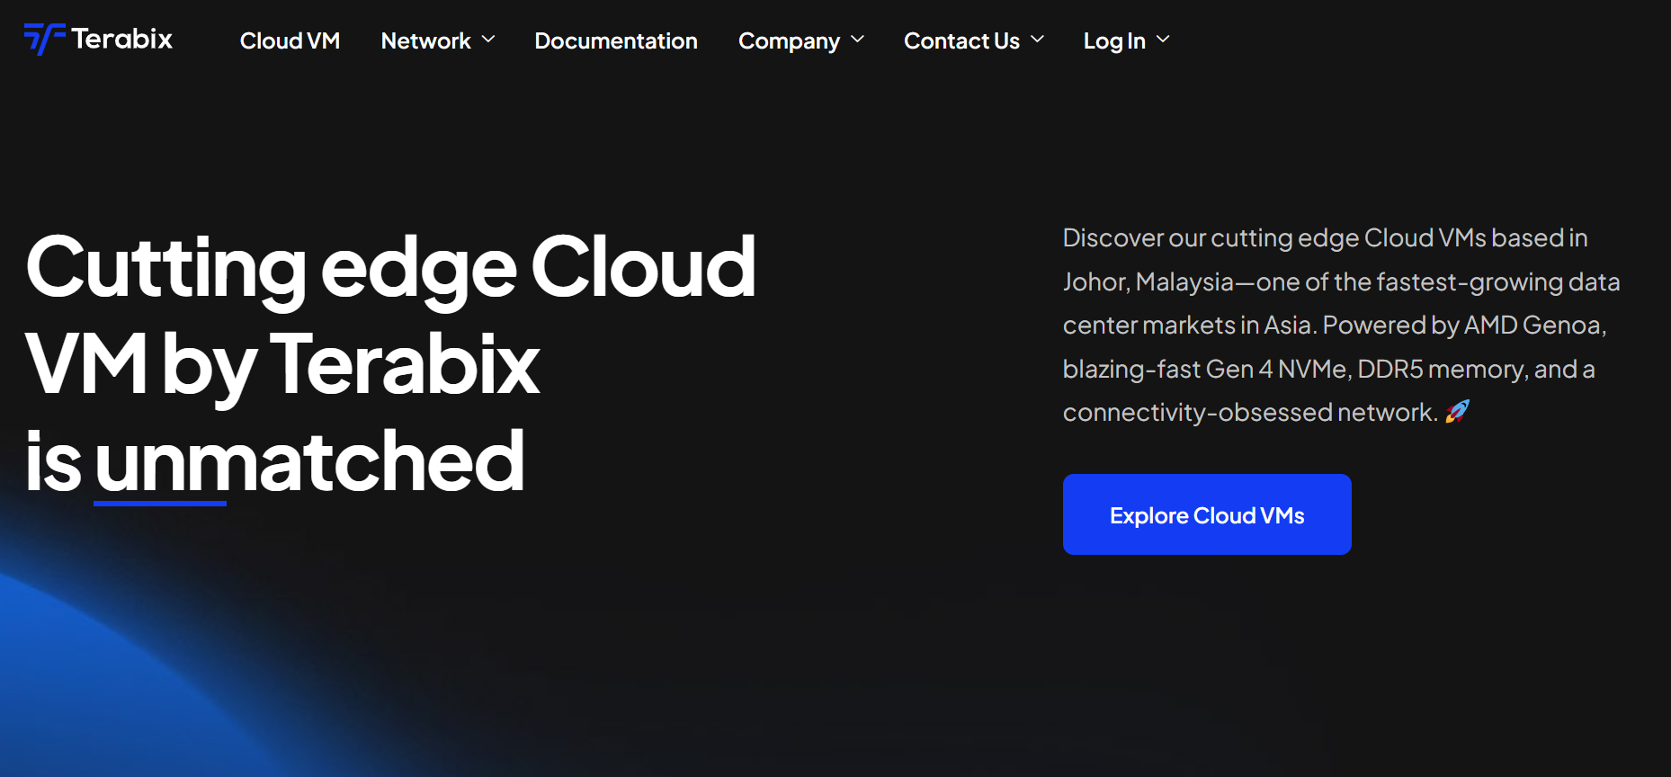Click the 'connectivity-obsessed network' text
Screen dimensions: 1671x777
[1250, 412]
